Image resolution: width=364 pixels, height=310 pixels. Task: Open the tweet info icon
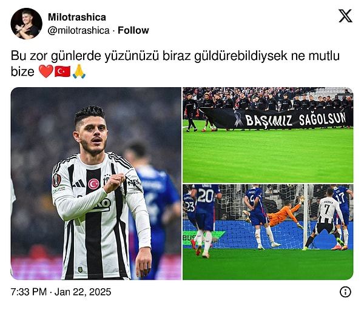(x=345, y=292)
